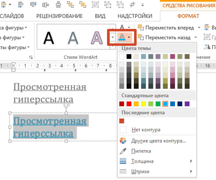Screen dimensions: 216x180
Task: Choose Нет контура option
Action: click(x=157, y=130)
